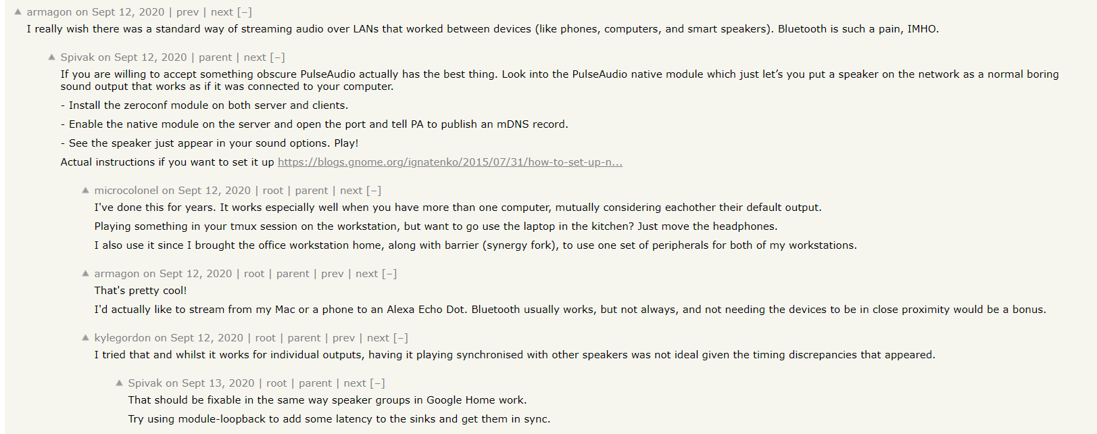1097x434 pixels.
Task: Upvote microcolonel's comment
Action: pos(85,191)
